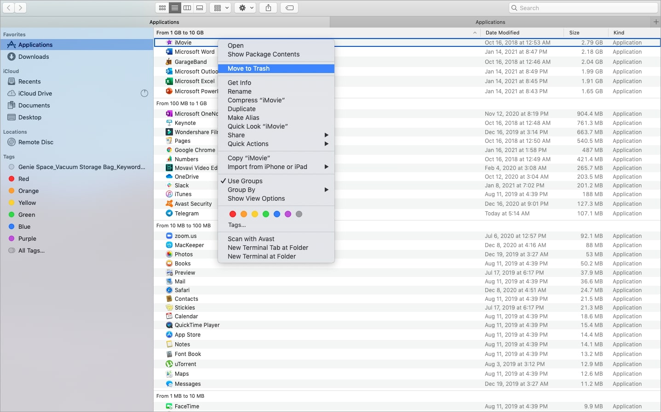Apply the blue tag dot in context menu
The image size is (661, 412).
tap(277, 214)
